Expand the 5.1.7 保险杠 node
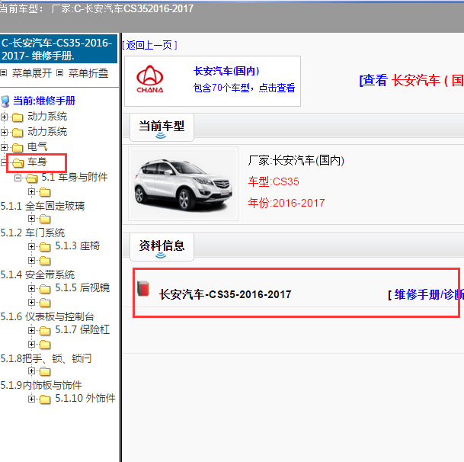The height and width of the screenshot is (462, 464). coord(32,330)
